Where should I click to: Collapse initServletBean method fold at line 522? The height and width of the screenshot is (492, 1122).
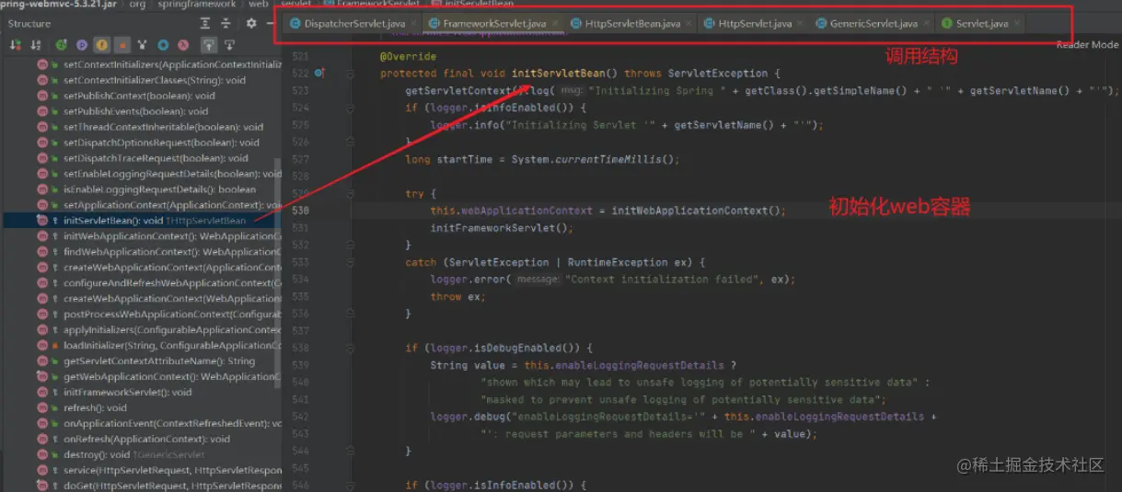pos(351,74)
